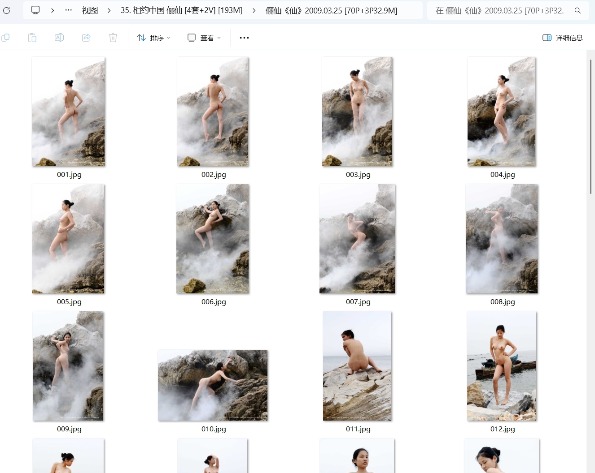Click the 005.jpg file name
Viewport: 595px width, 473px height.
(x=69, y=302)
